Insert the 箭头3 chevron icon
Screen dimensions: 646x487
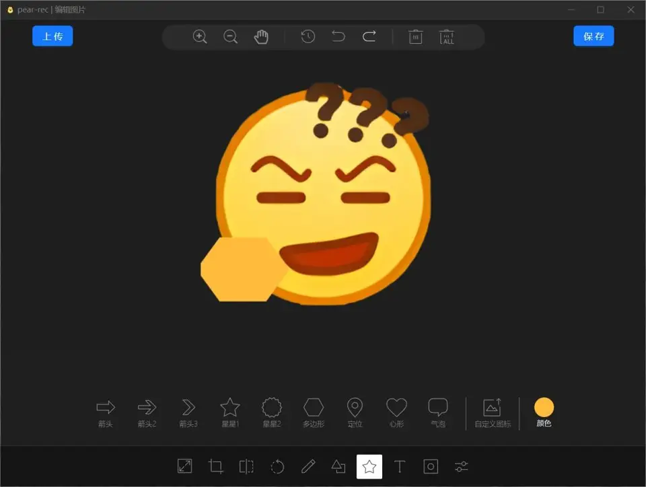tap(188, 412)
